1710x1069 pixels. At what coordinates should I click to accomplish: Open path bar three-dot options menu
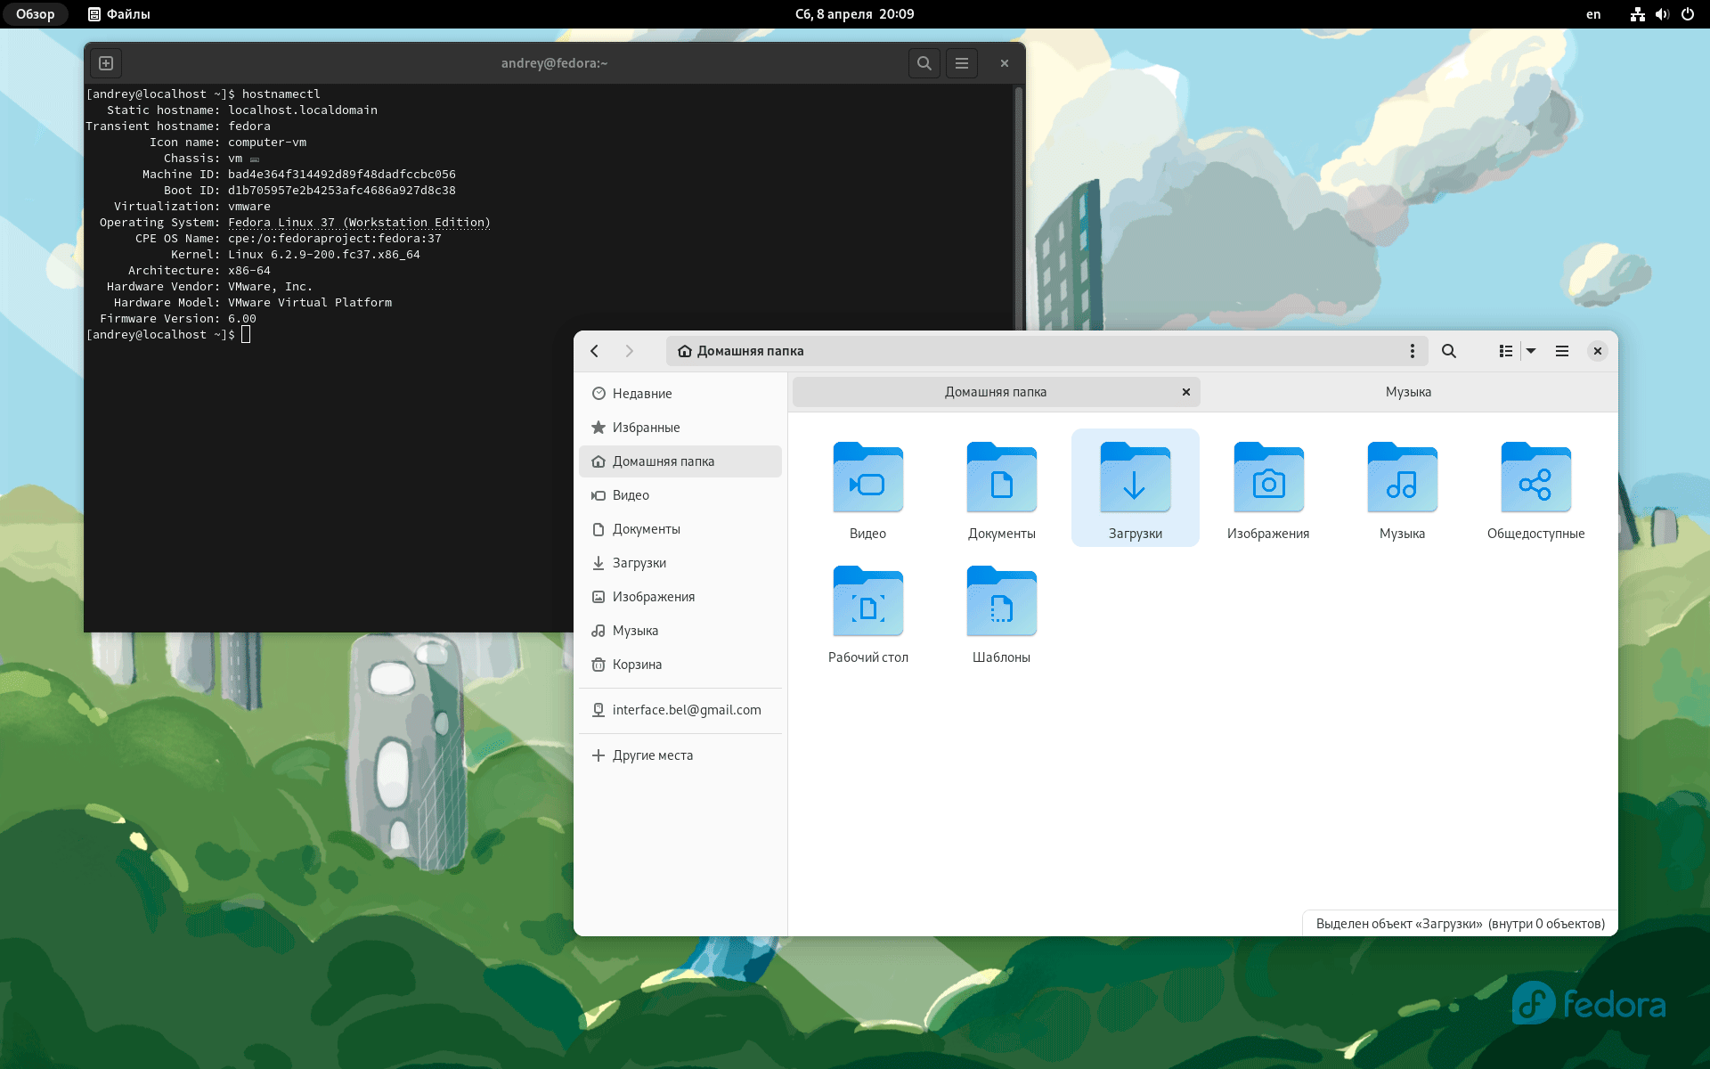point(1413,351)
